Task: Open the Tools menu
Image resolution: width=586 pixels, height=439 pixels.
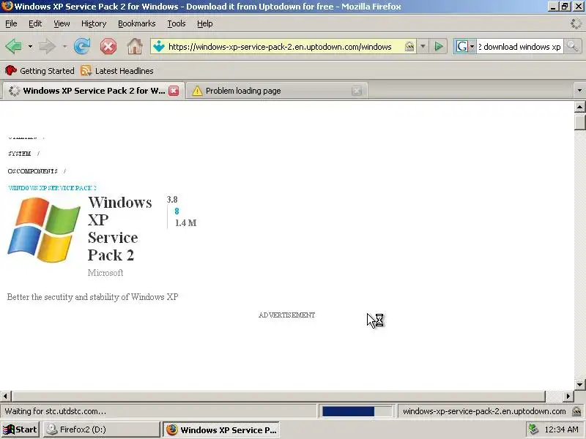Action: [x=177, y=23]
